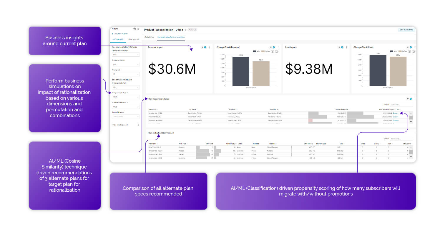Click the filter icon on Change Chart (Cost)
The height and width of the screenshot is (236, 445).
click(408, 47)
